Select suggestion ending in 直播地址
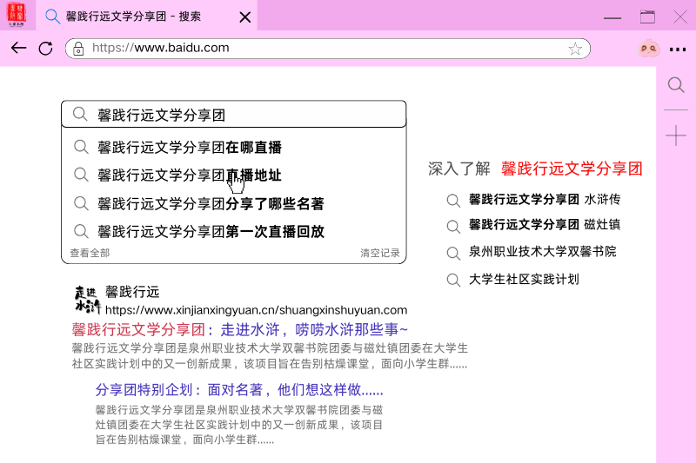696x463 pixels. tap(189, 175)
